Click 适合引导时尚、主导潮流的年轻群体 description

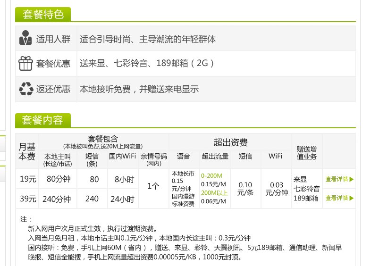[x=147, y=39]
